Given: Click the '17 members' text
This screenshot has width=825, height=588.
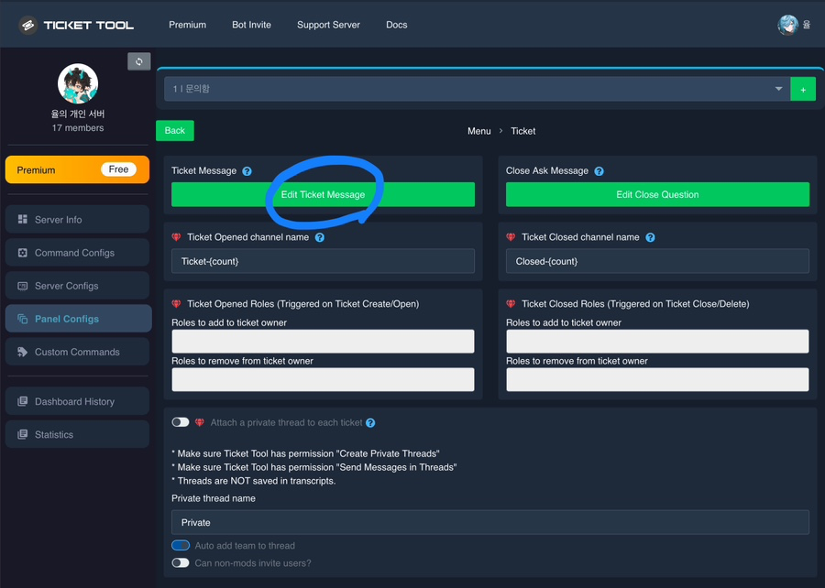Looking at the screenshot, I should (78, 127).
